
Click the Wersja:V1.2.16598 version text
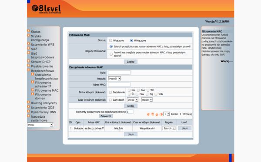[x=217, y=21]
